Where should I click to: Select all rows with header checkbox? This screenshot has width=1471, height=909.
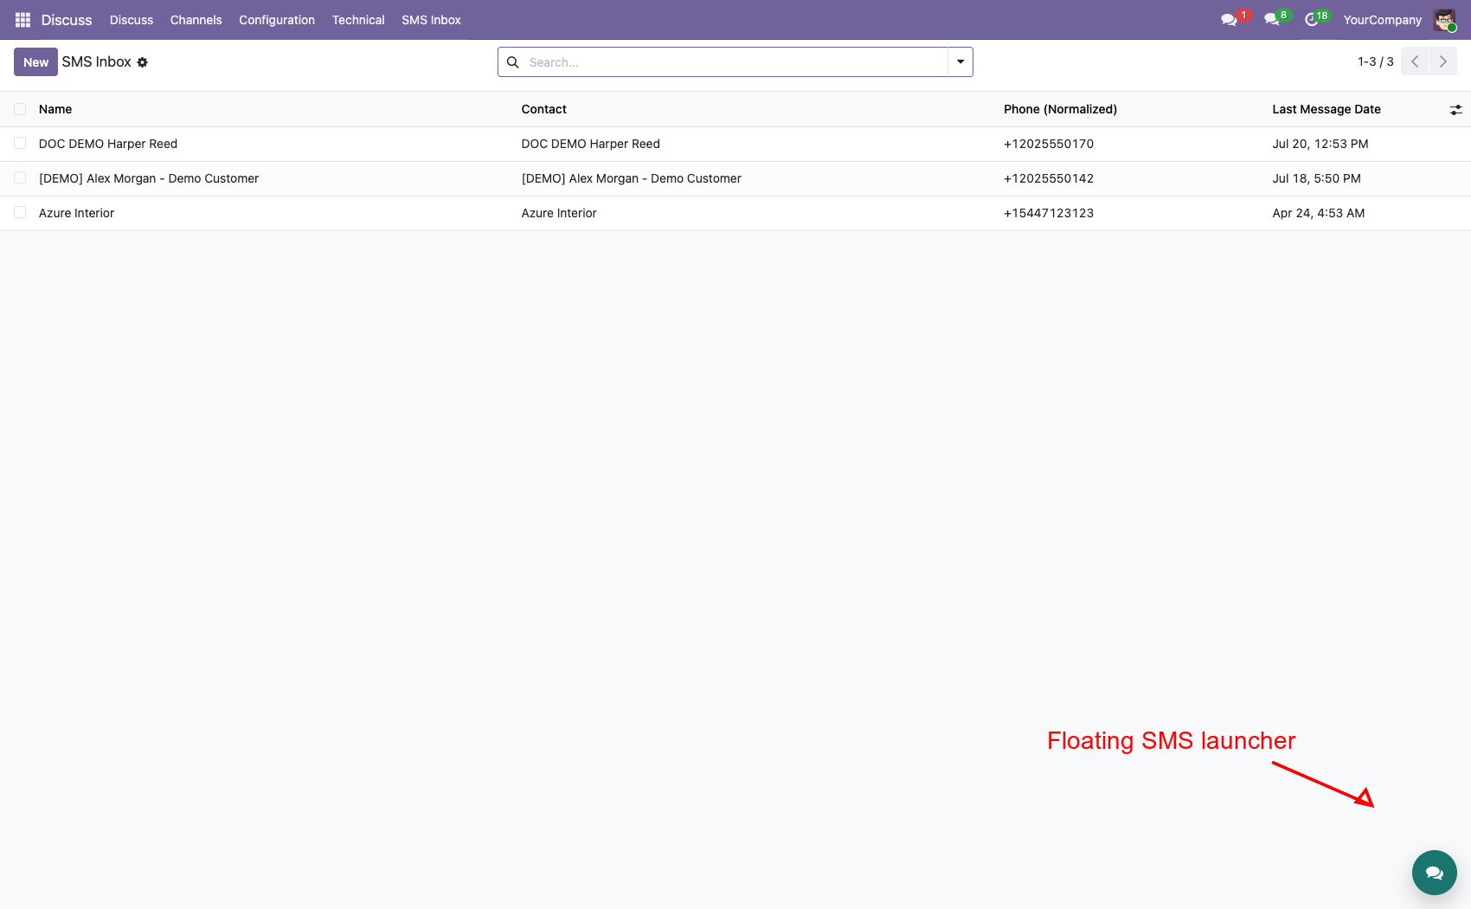point(20,109)
